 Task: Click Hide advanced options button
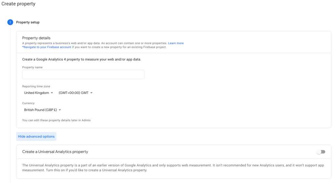[36, 137]
